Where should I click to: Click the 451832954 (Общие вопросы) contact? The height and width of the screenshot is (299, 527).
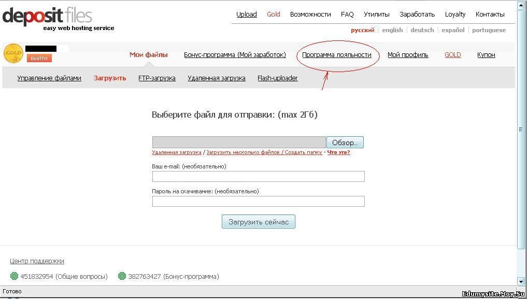click(x=64, y=277)
